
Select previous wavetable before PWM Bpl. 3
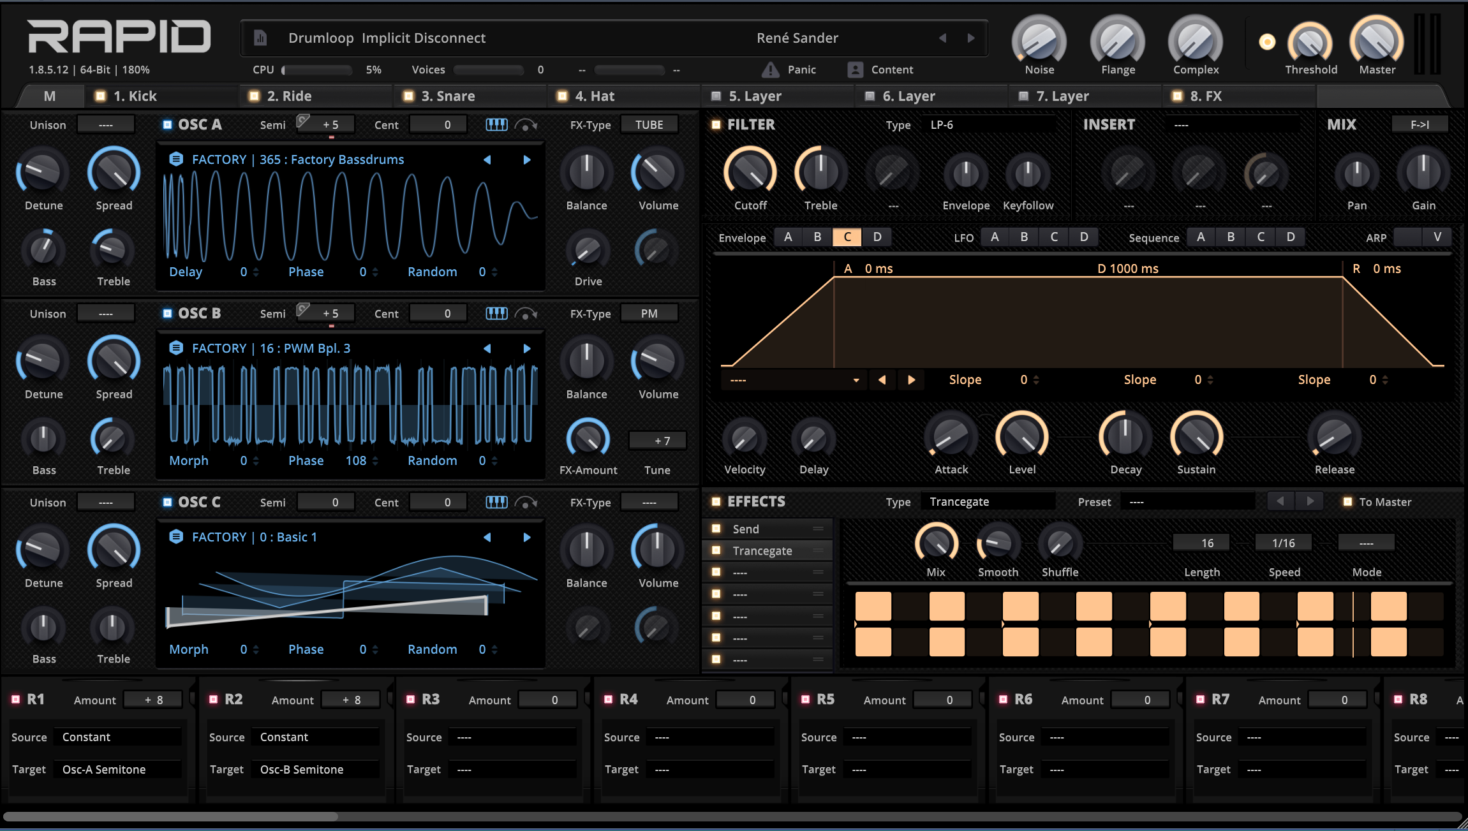point(487,348)
